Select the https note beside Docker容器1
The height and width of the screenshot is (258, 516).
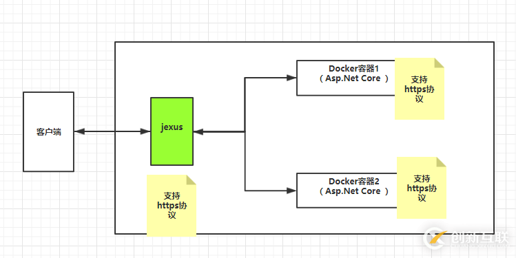pos(420,89)
